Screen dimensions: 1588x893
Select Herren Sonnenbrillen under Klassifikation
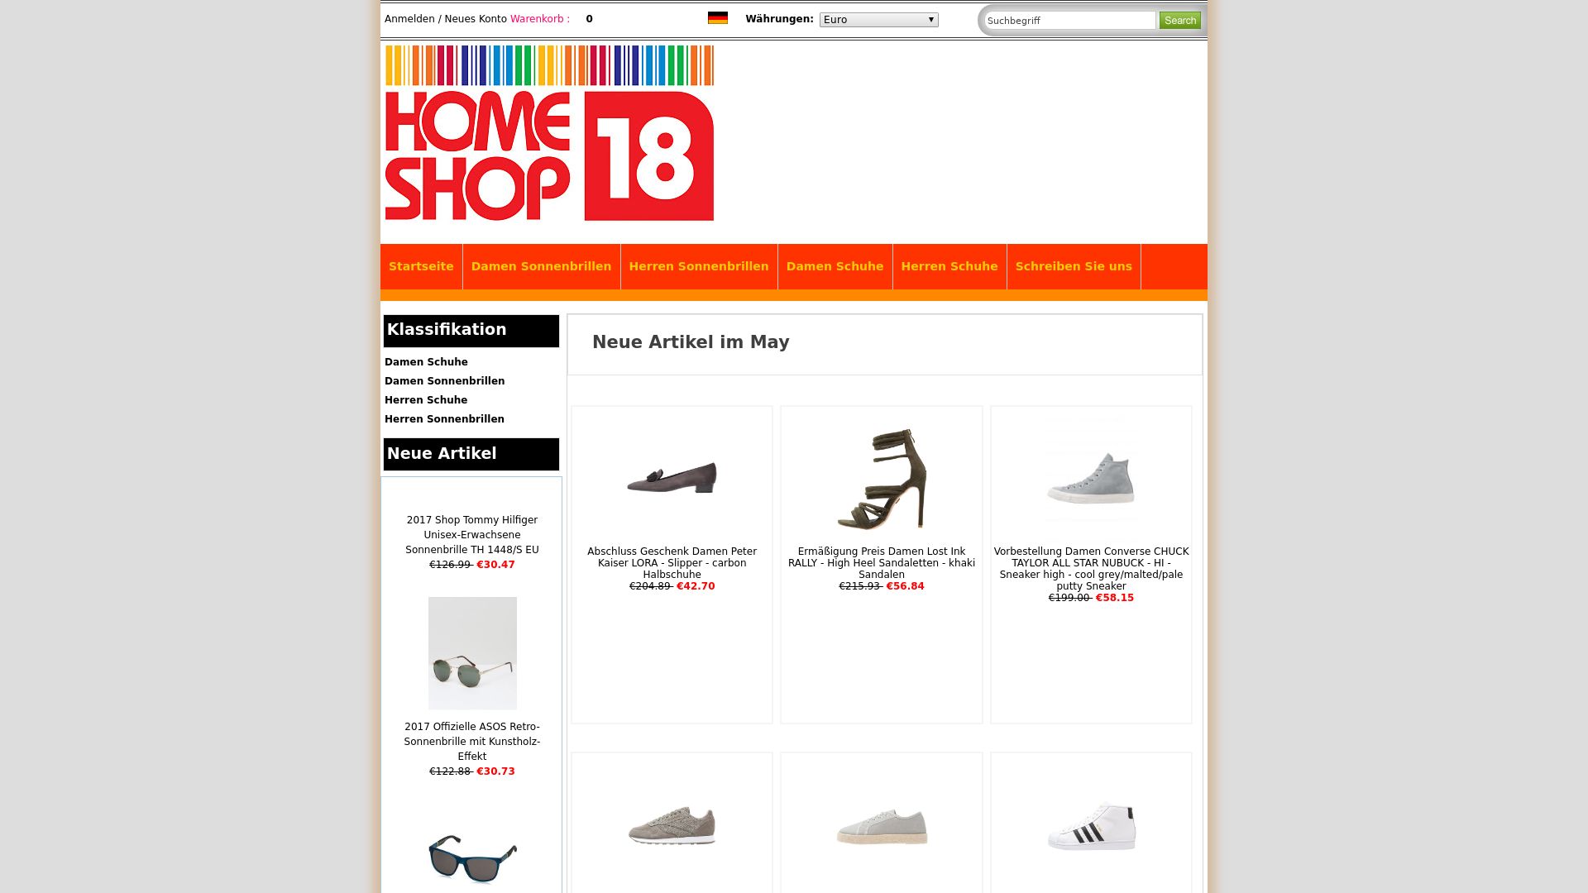click(x=444, y=419)
